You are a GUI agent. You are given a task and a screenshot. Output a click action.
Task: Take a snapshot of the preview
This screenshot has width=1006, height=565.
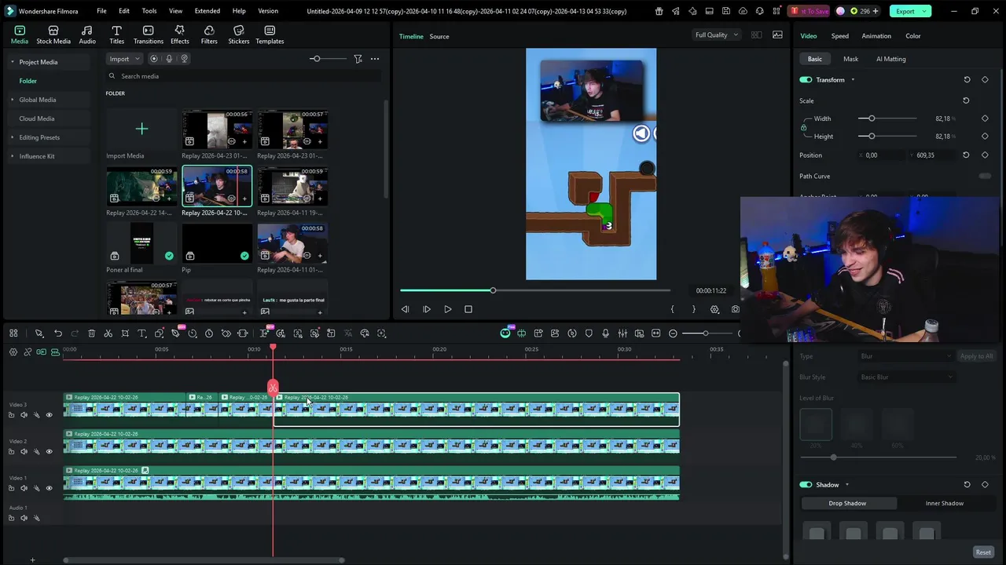coord(735,309)
